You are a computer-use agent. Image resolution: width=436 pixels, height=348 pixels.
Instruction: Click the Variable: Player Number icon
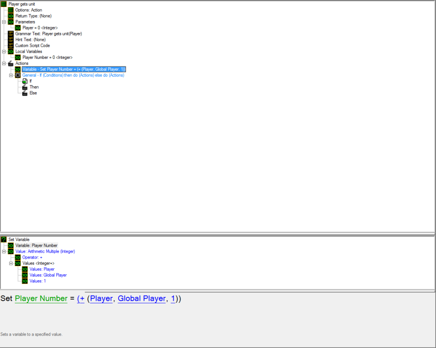[11, 245]
